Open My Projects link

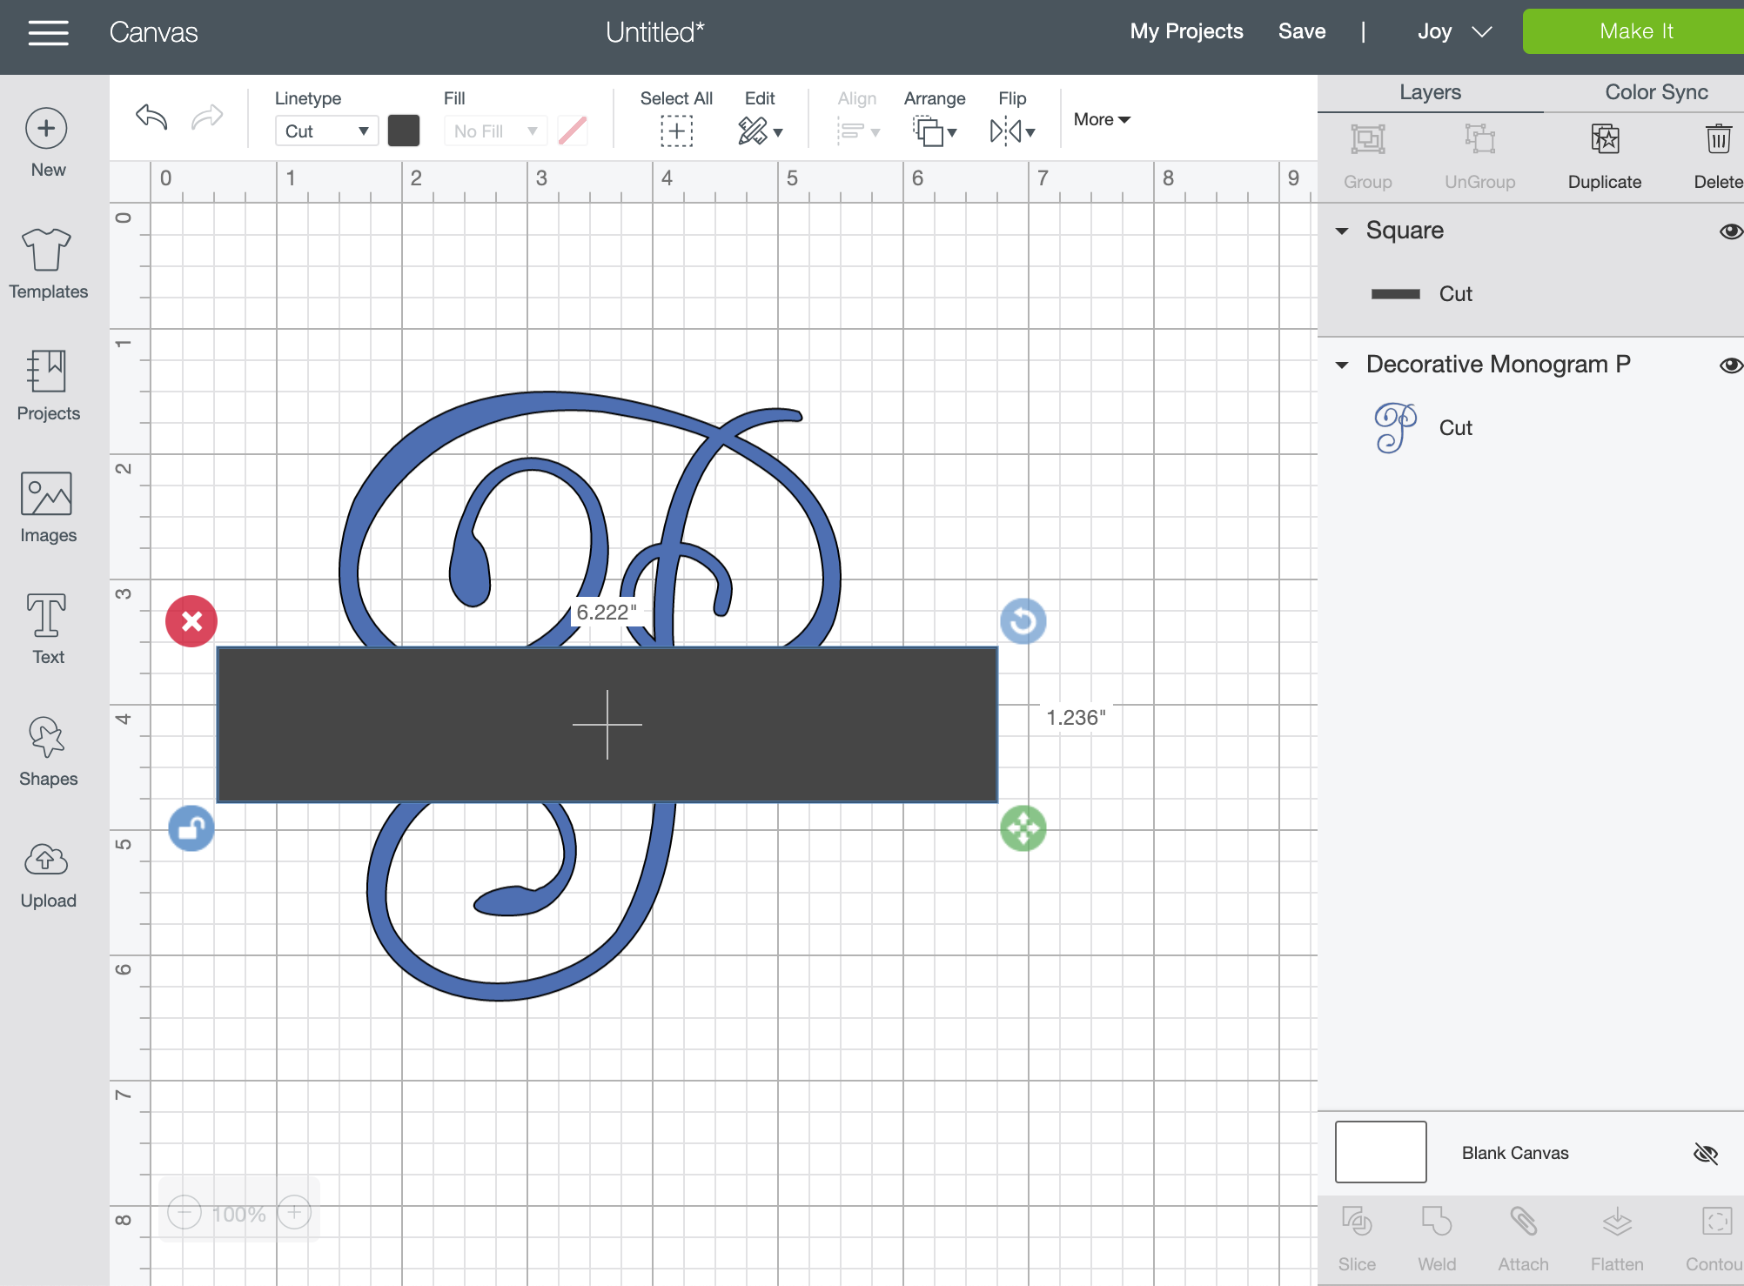1186,31
